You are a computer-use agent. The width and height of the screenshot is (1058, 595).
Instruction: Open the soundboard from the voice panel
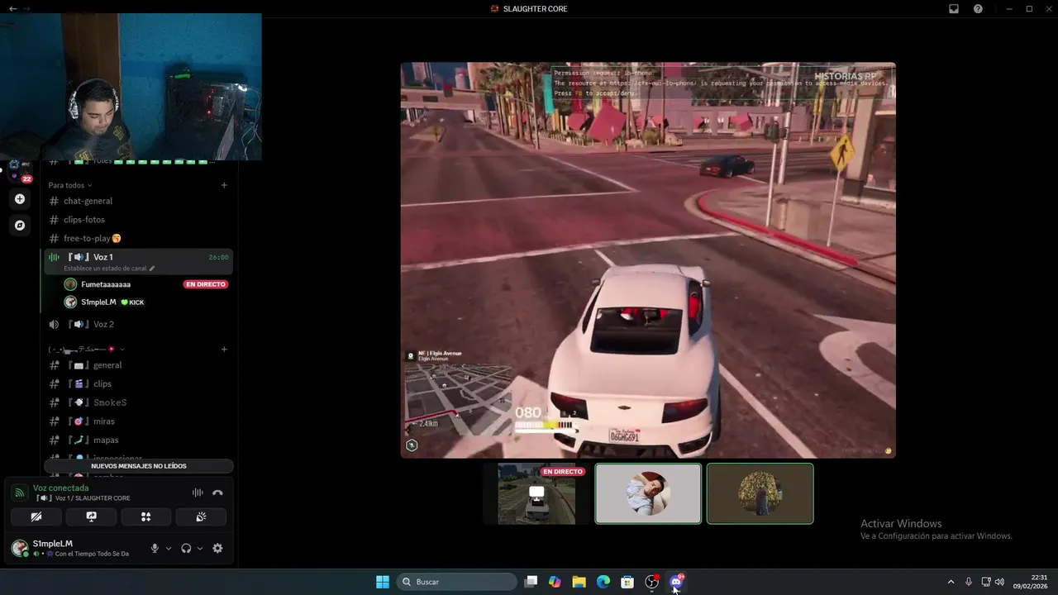201,516
